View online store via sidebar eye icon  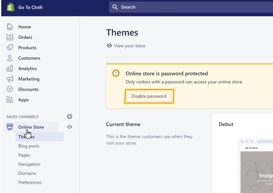pos(70,127)
